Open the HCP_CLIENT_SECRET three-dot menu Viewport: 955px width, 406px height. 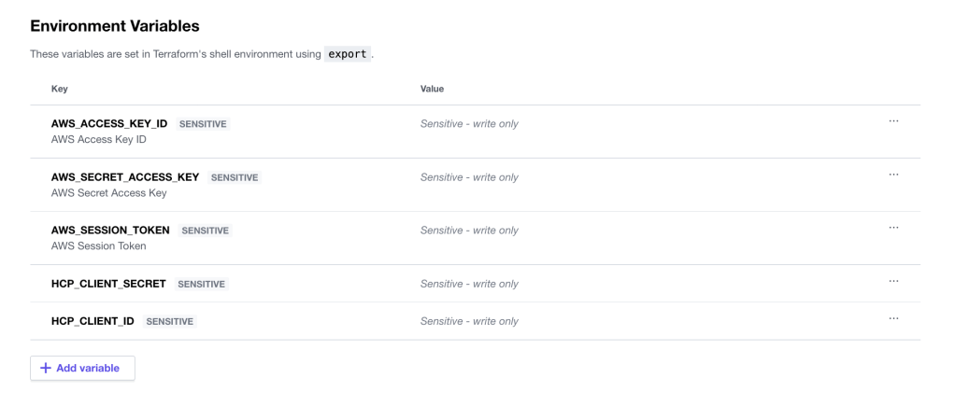coord(893,281)
